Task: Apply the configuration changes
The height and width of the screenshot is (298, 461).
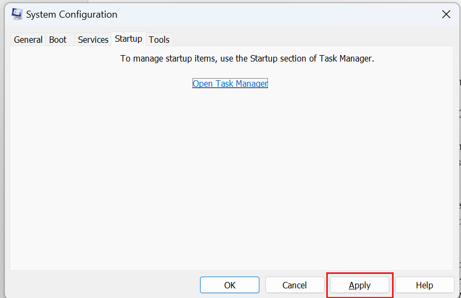Action: 359,285
